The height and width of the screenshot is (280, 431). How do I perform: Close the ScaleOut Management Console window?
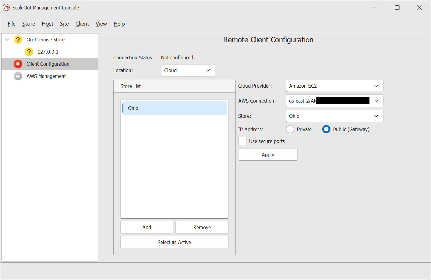tap(420, 8)
